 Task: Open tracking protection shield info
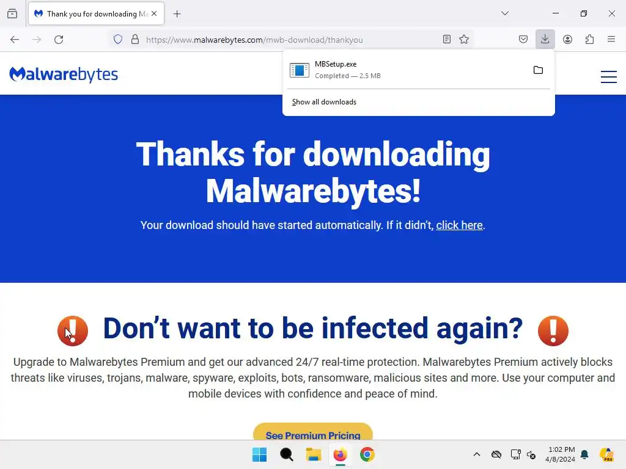click(x=118, y=40)
